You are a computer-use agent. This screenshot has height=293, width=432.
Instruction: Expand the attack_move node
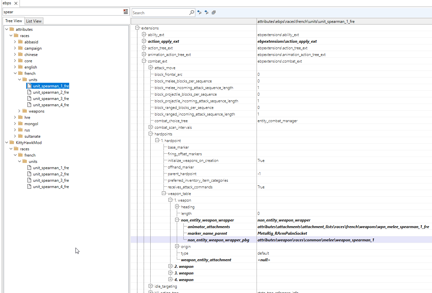tap(151, 68)
